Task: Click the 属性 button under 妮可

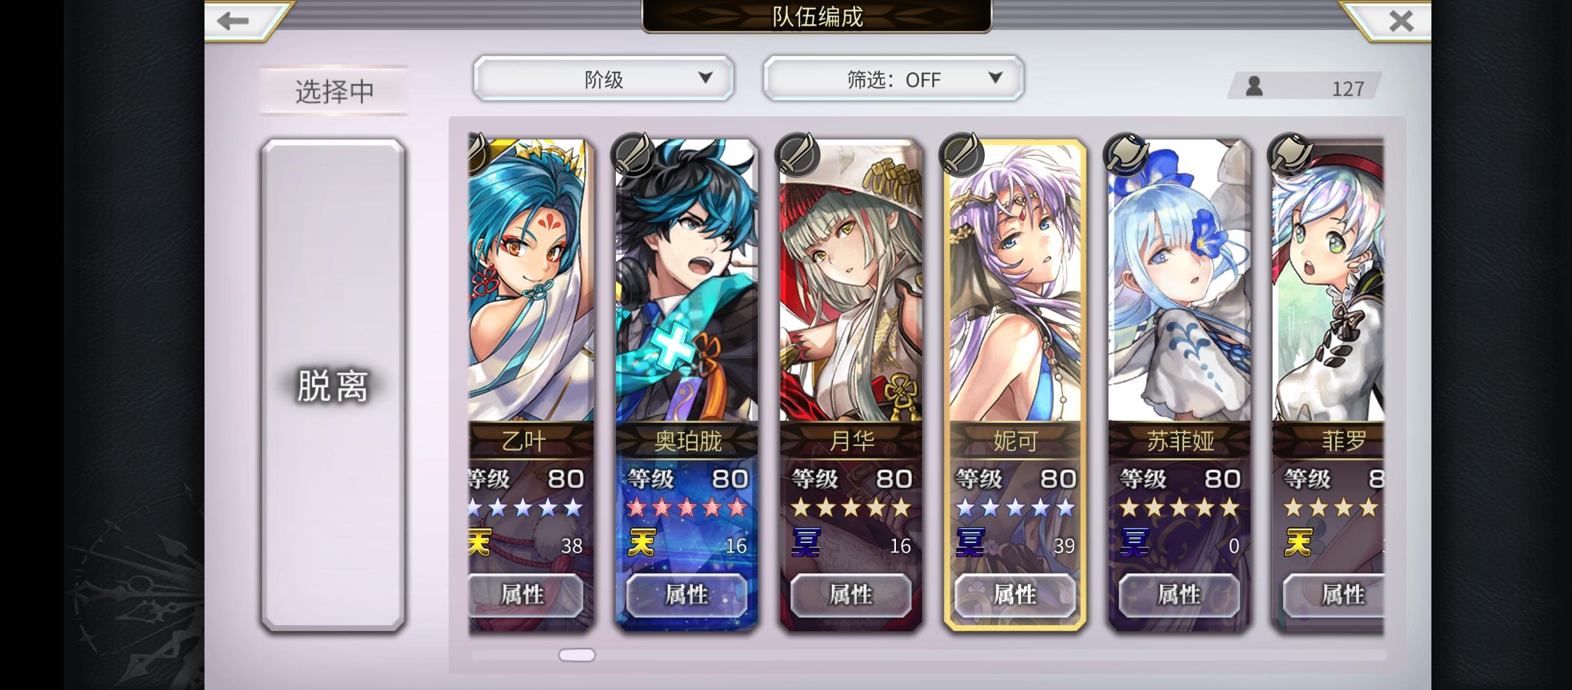Action: tap(1015, 595)
